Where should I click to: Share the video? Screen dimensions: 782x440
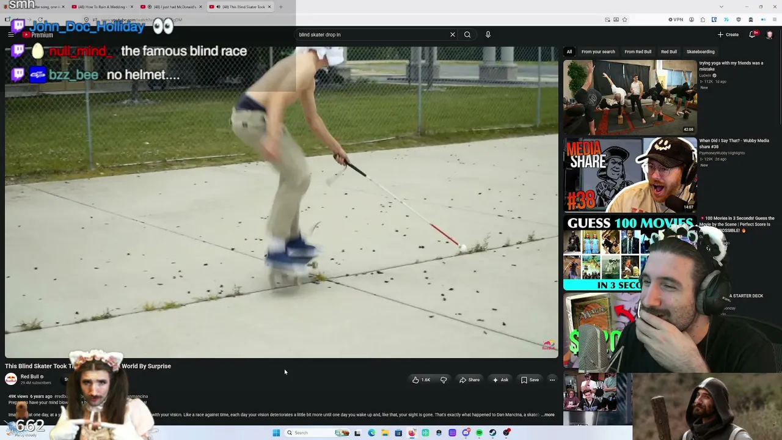click(469, 380)
